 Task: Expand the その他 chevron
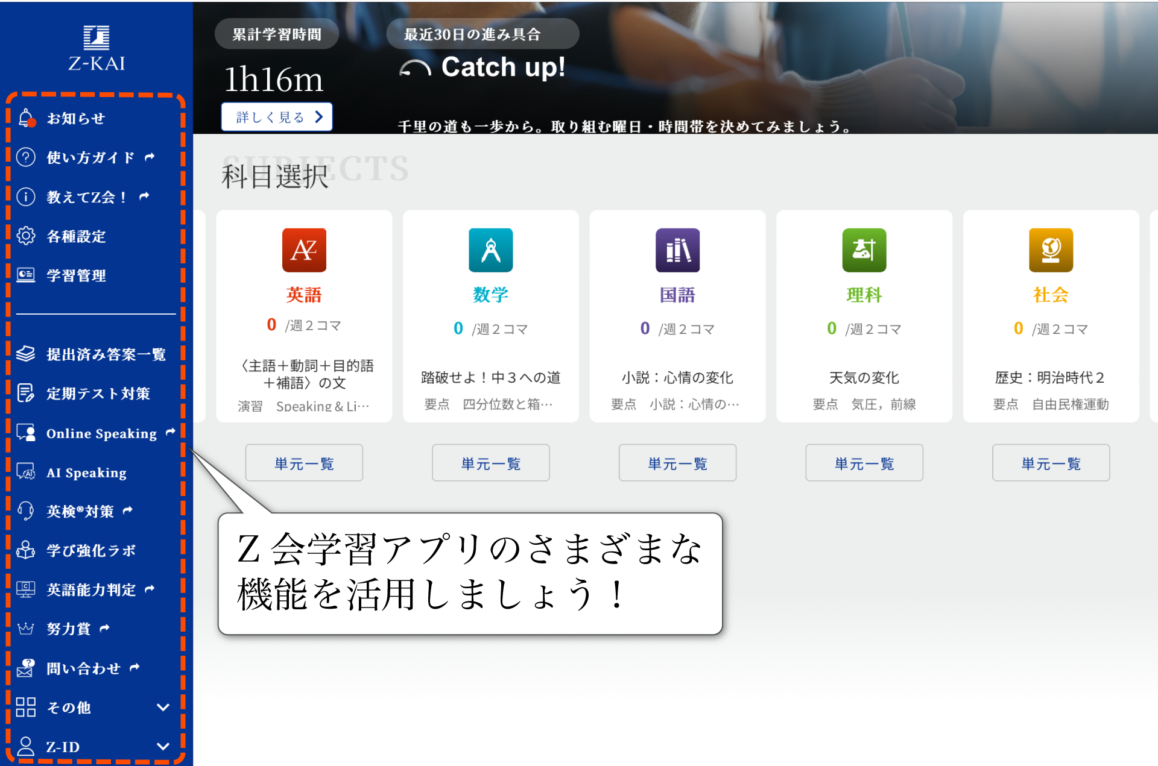coord(163,707)
